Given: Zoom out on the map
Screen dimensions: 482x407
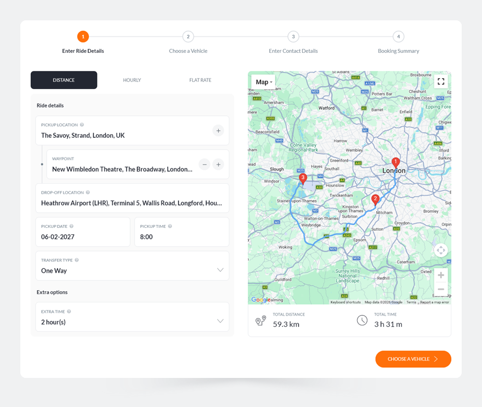Looking at the screenshot, I should point(441,289).
